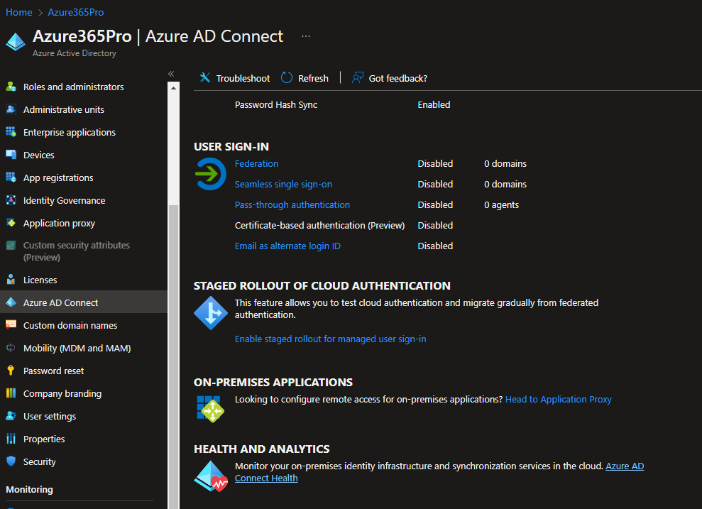Click the Licenses icon
The width and height of the screenshot is (702, 509).
(x=11, y=280)
